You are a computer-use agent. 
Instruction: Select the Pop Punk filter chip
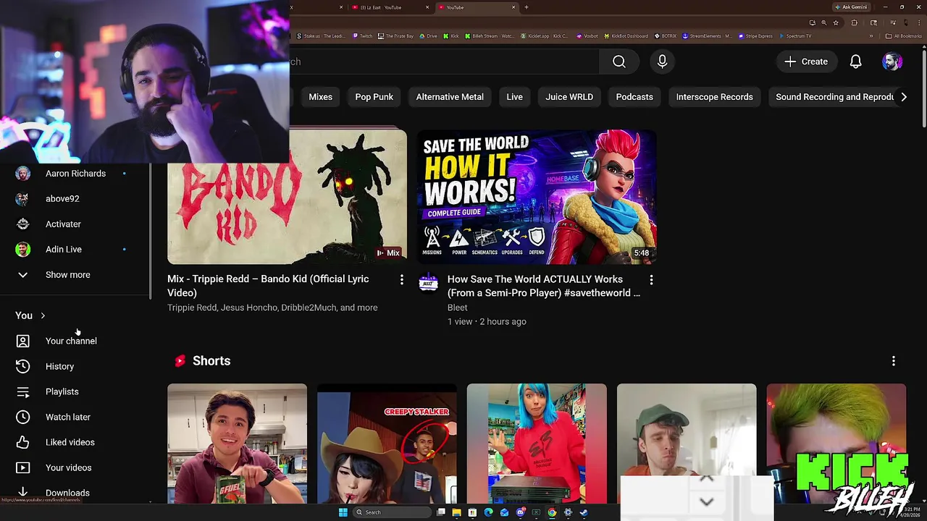[374, 97]
